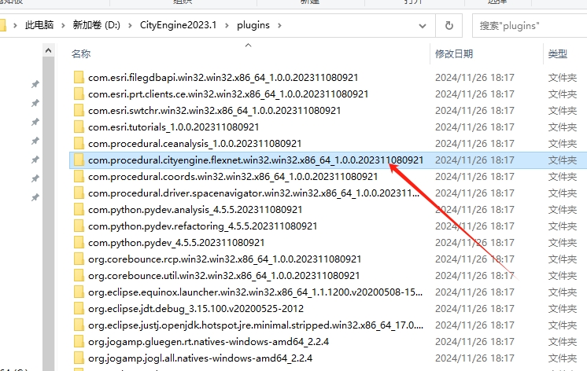Expand the chevron after CityEngine2023.1 in breadcrumb

click(227, 25)
